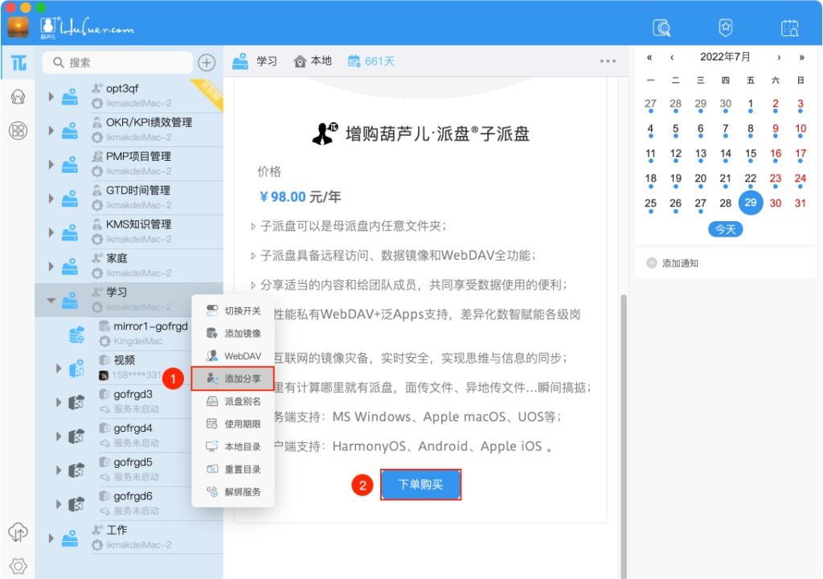Choose 切换开关 from the context menu
823x579 pixels.
click(233, 310)
